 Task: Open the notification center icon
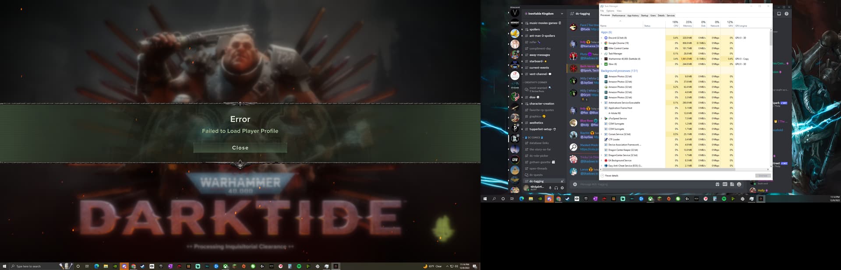tap(475, 266)
